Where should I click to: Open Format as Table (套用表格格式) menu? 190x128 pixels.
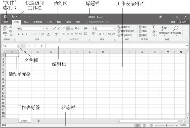[126, 31]
